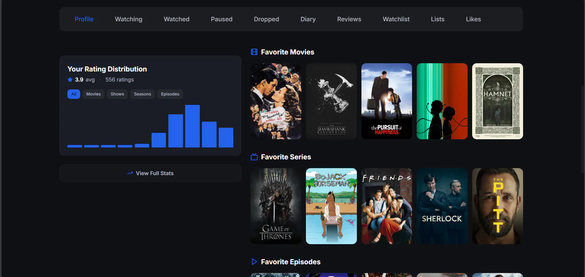Click the Favorite Movies heading
The height and width of the screenshot is (277, 585).
click(287, 52)
